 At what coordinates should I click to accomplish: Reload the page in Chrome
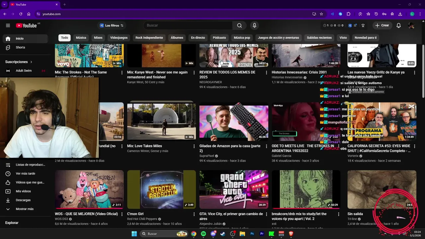point(21,14)
